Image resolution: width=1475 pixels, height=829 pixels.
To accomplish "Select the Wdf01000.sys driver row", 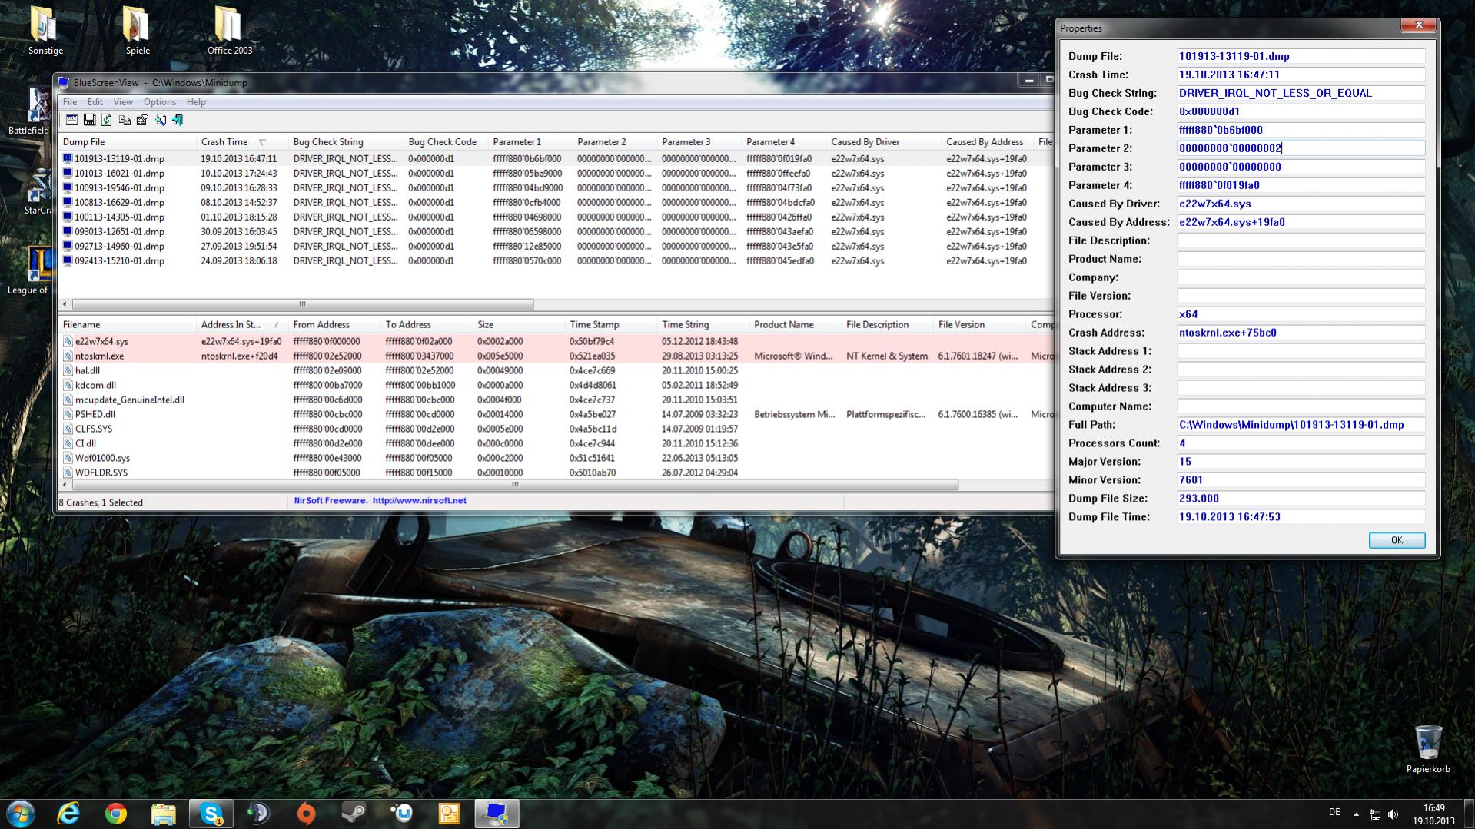I will click(555, 459).
